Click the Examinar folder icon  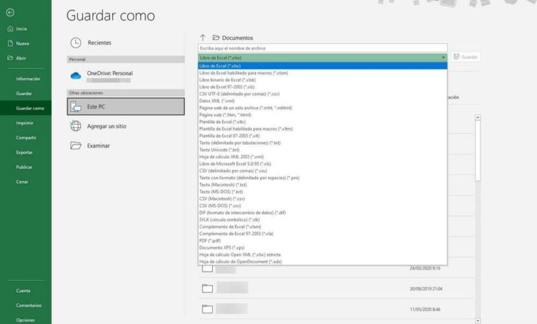tap(76, 145)
